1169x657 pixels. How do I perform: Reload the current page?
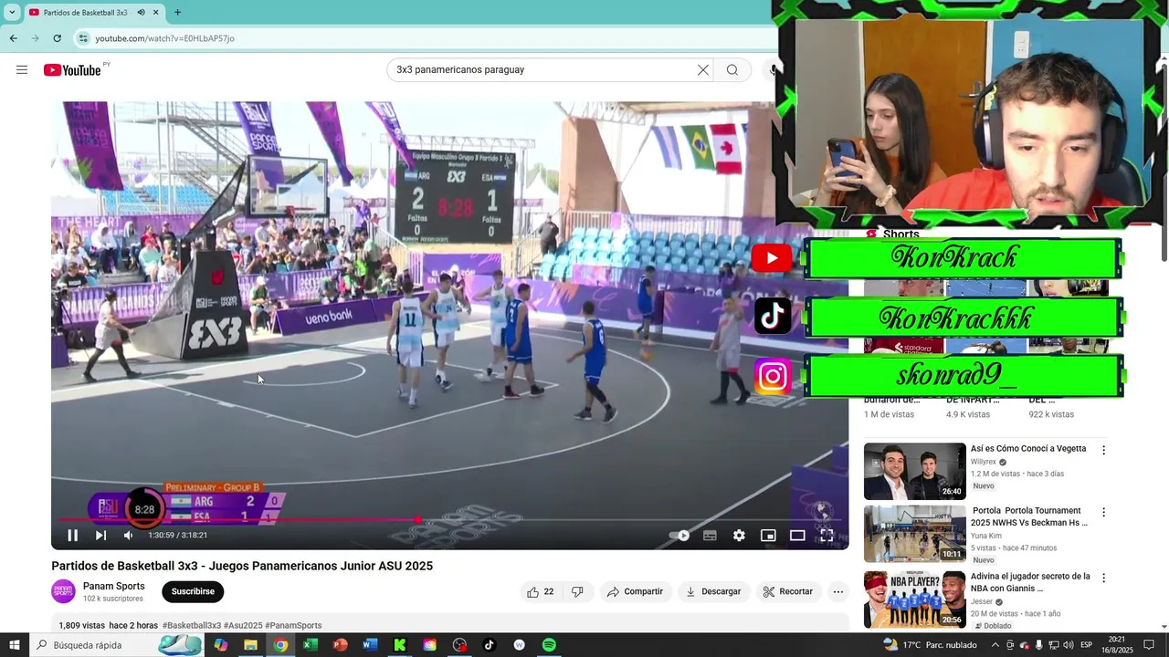57,38
